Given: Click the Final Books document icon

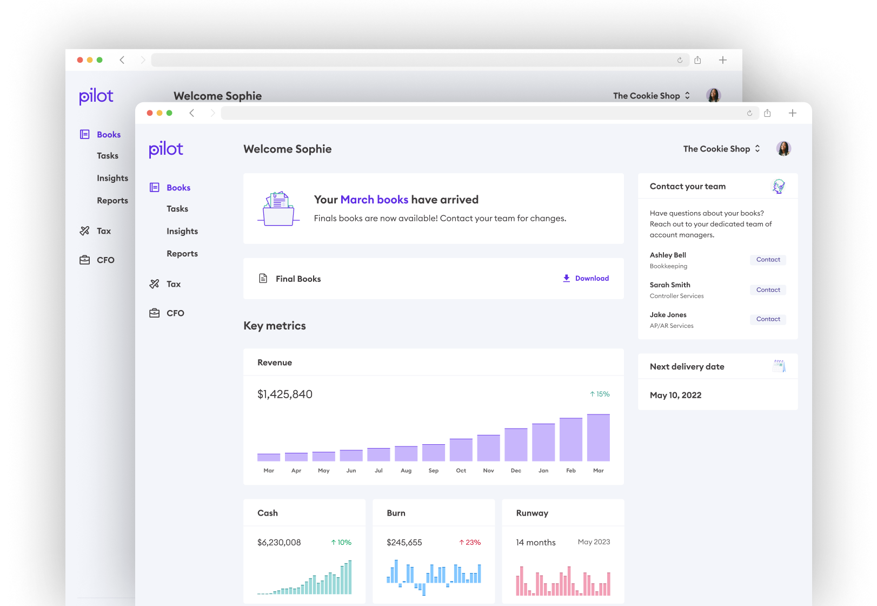Looking at the screenshot, I should coord(263,278).
